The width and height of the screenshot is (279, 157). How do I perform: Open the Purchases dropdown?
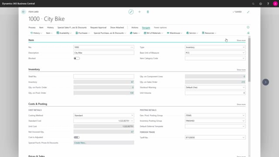83,33
